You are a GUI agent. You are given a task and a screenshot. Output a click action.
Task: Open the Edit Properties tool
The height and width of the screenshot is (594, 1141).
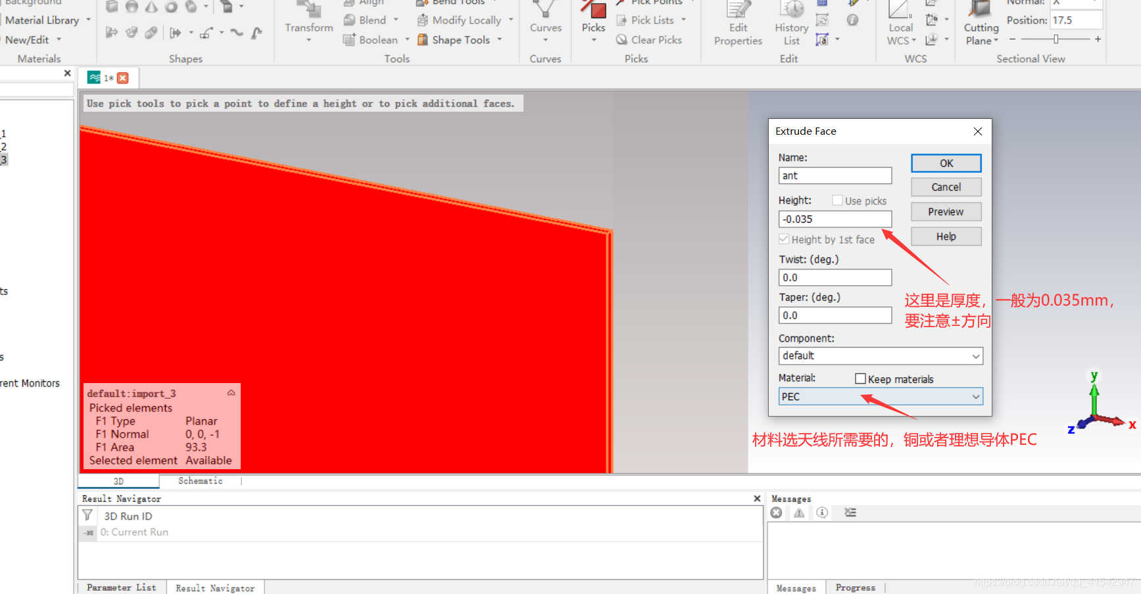[738, 24]
